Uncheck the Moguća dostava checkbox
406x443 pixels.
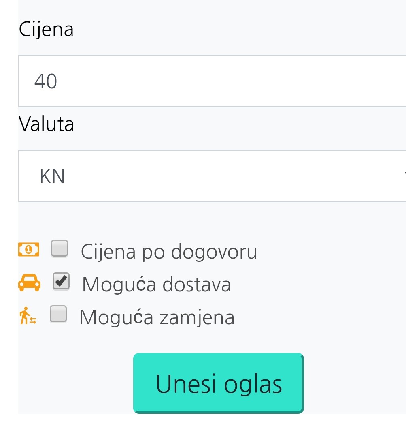pyautogui.click(x=61, y=282)
